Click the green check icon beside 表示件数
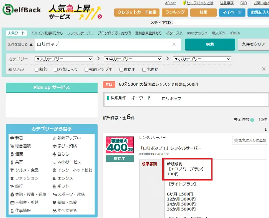 [x=252, y=120]
